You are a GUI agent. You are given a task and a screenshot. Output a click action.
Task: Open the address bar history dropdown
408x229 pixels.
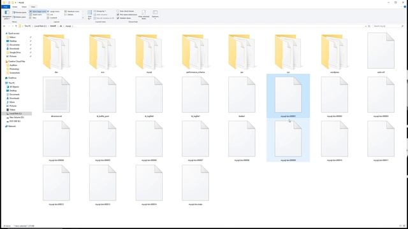click(365, 26)
